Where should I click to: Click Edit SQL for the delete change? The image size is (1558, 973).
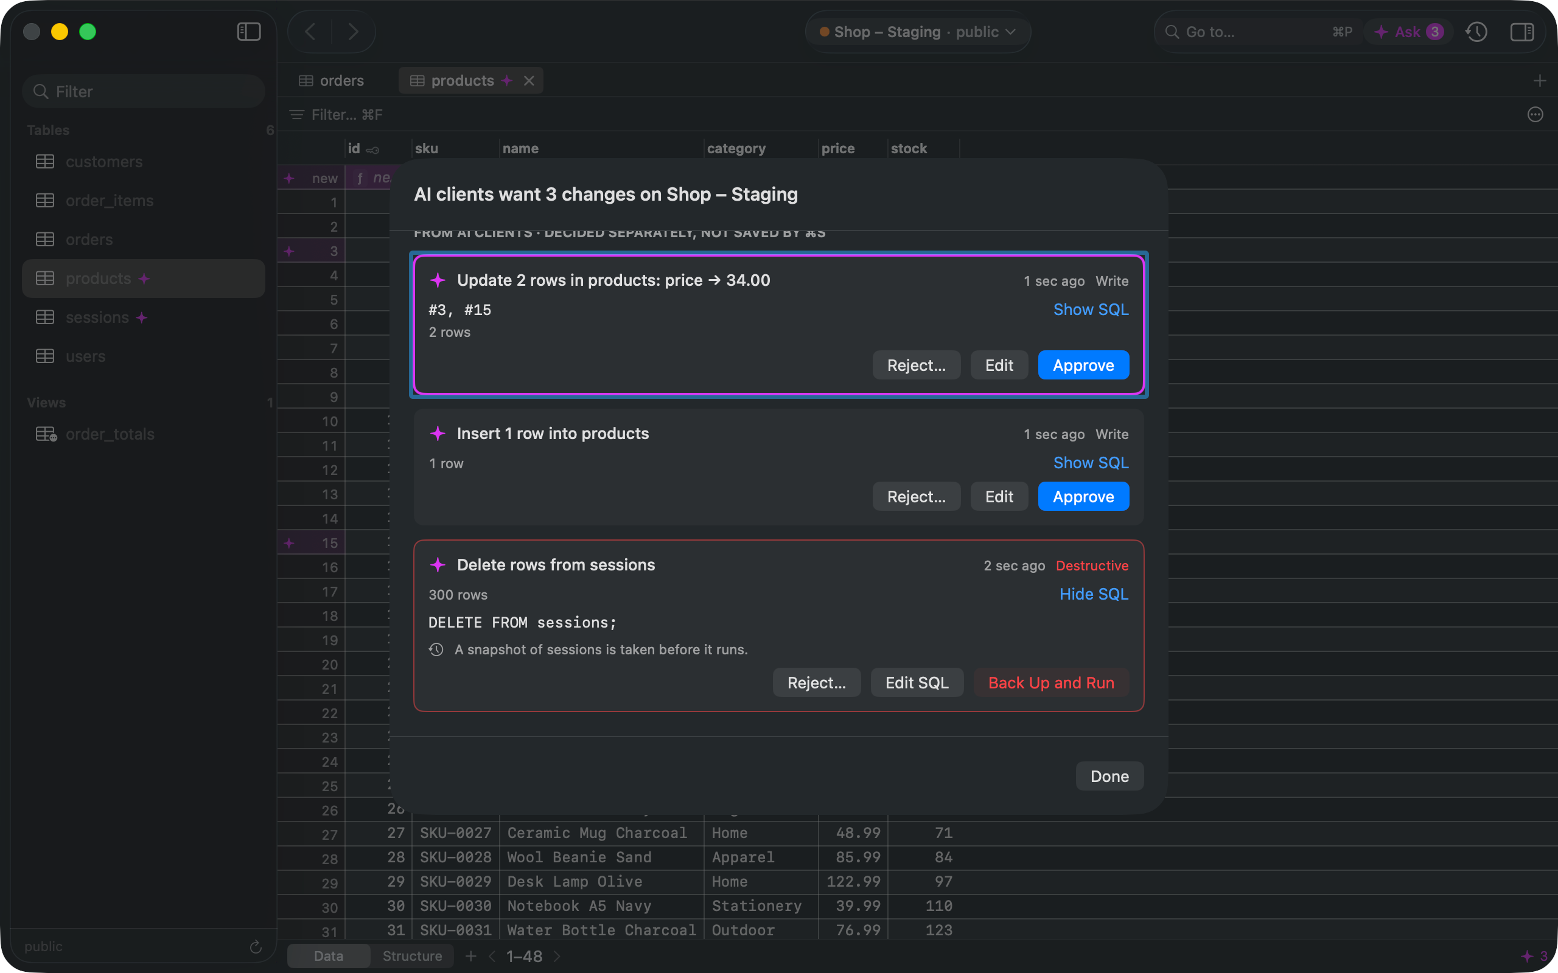[x=917, y=682]
